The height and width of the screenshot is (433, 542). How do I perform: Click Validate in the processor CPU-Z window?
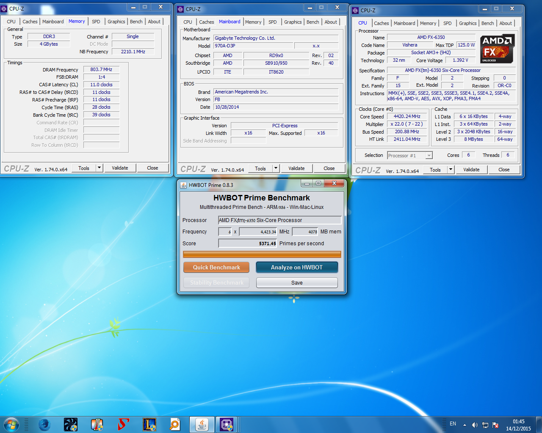point(471,170)
